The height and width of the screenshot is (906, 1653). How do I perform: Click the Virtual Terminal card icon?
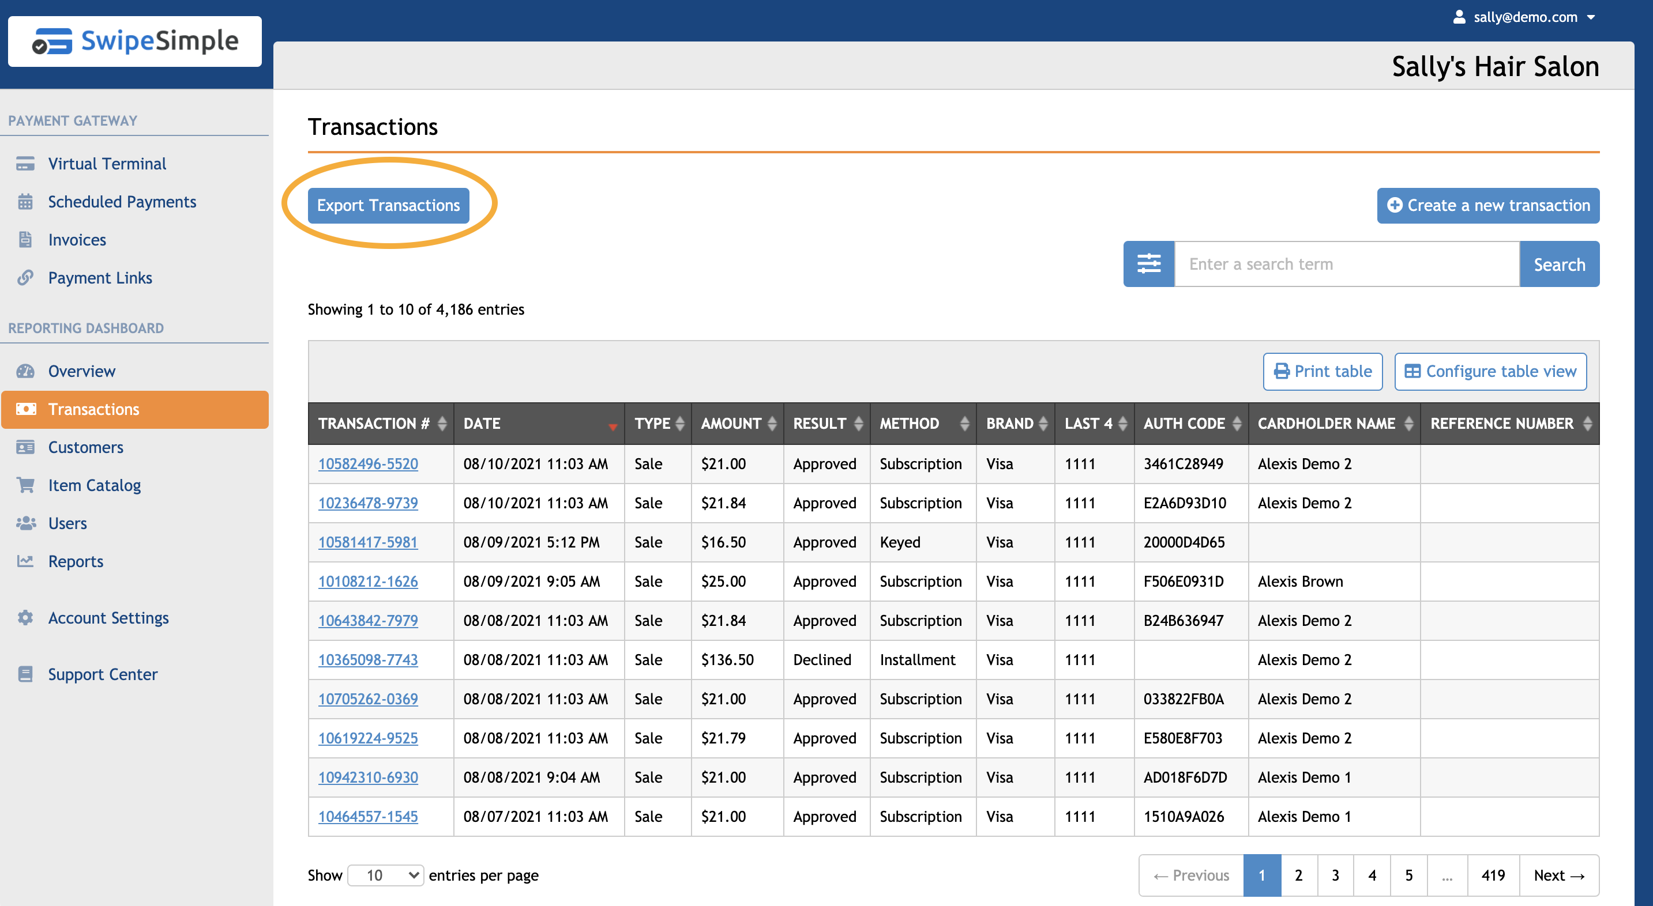coord(26,164)
